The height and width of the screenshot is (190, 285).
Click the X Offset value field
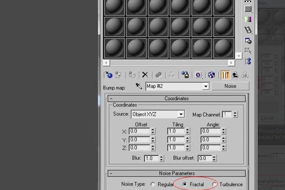click(139, 131)
